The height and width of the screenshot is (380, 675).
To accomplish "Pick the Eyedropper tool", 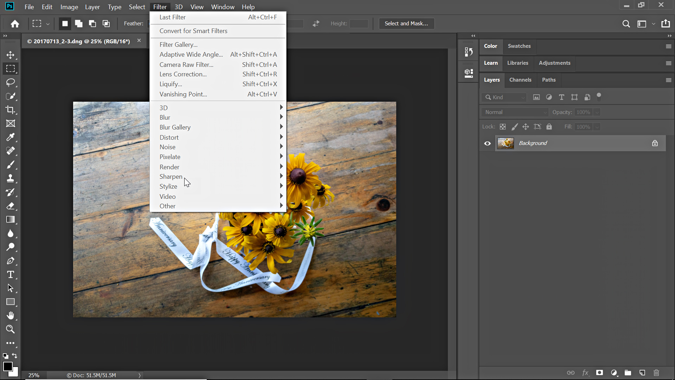I will point(11,137).
